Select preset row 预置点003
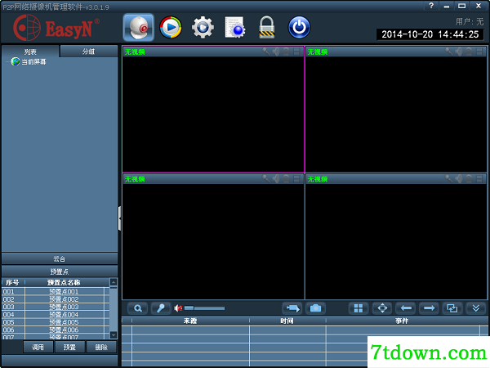 [x=56, y=307]
